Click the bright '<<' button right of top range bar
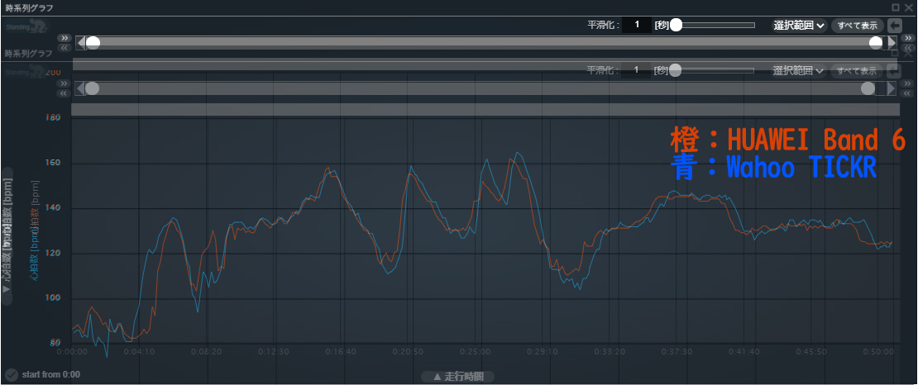918x385 pixels. (907, 47)
